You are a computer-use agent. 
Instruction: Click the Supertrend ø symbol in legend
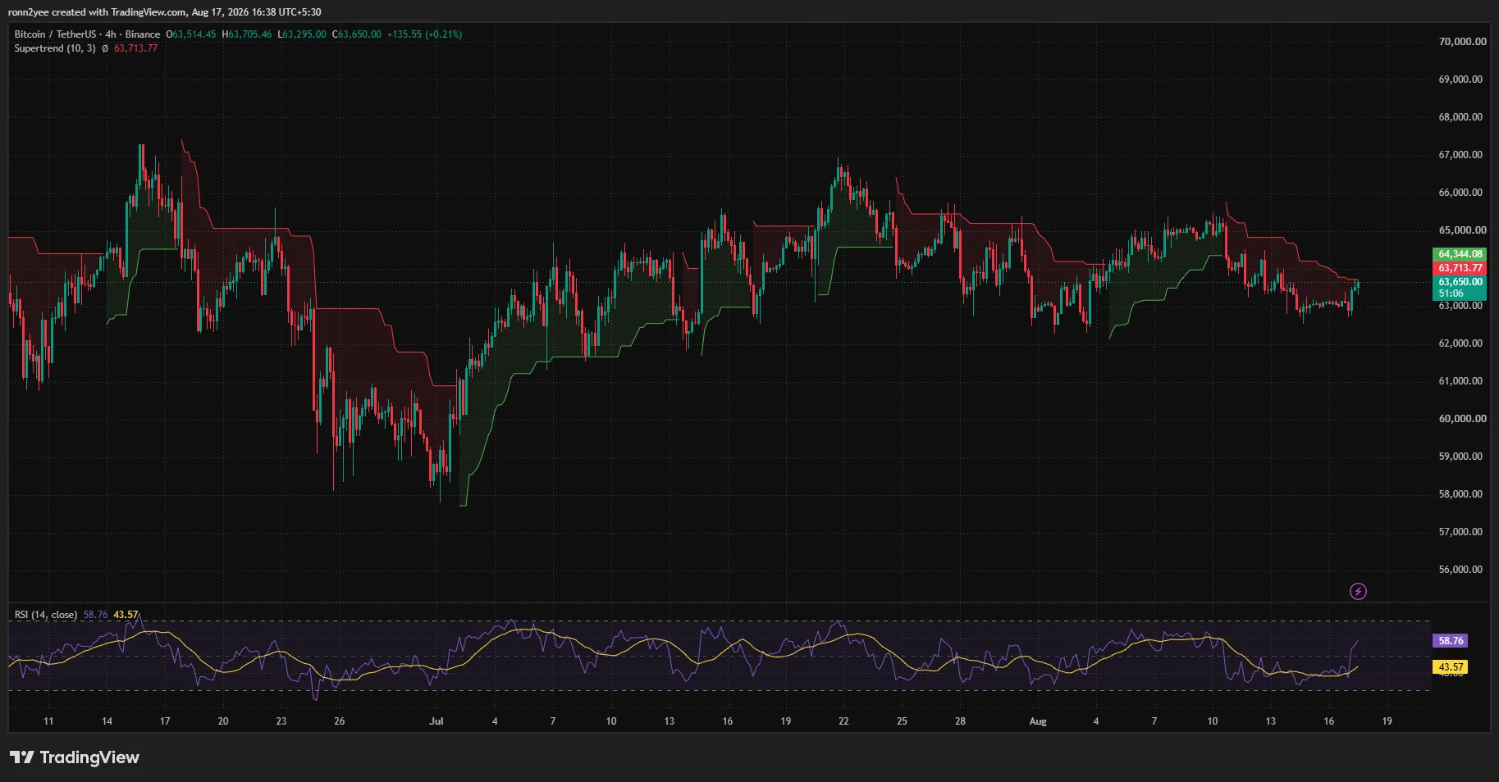(x=105, y=48)
